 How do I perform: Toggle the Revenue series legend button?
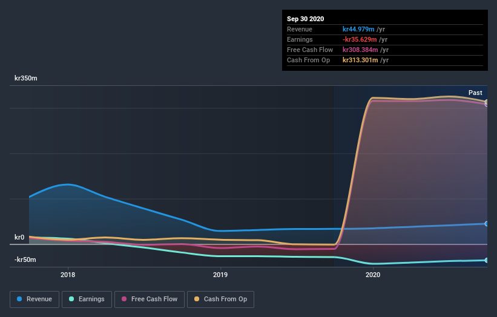[x=35, y=299]
